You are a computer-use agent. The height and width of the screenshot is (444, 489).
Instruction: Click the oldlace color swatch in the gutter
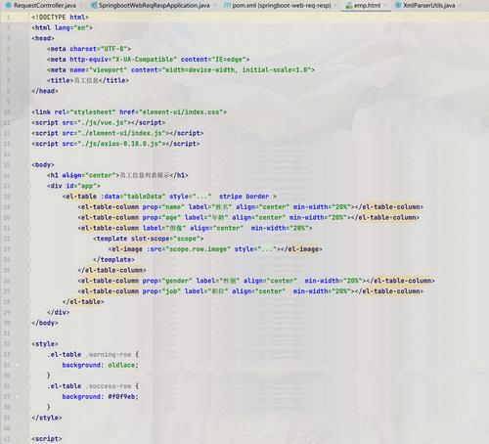[x=18, y=365]
